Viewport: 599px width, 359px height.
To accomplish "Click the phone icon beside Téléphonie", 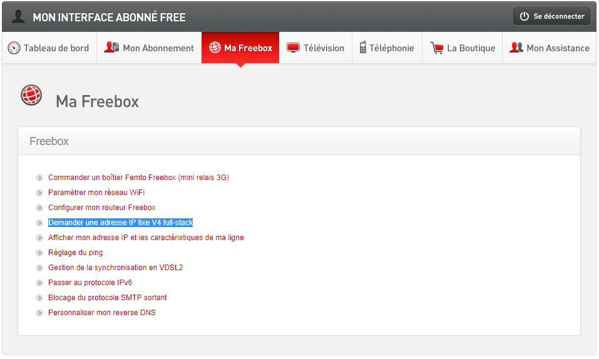I will (x=363, y=48).
